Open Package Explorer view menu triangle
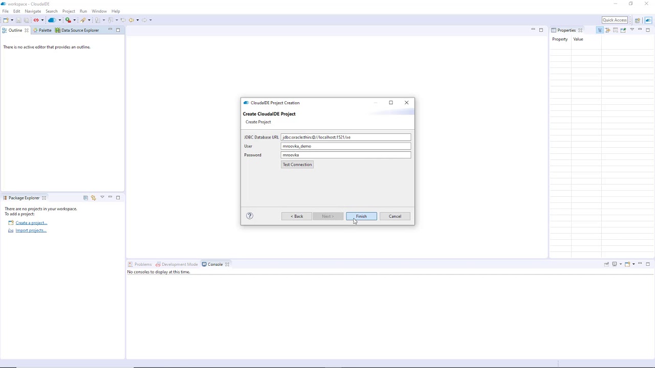The image size is (655, 368). coord(102,197)
